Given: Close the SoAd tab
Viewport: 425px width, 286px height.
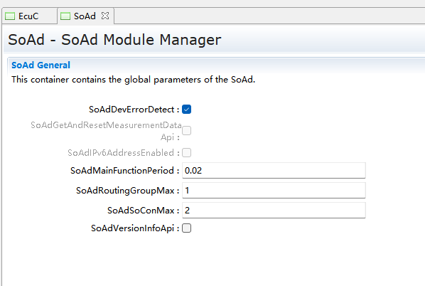Looking at the screenshot, I should point(105,16).
